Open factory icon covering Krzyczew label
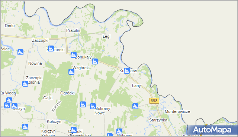The width and height of the screenshot is (238, 137). click(x=127, y=71)
